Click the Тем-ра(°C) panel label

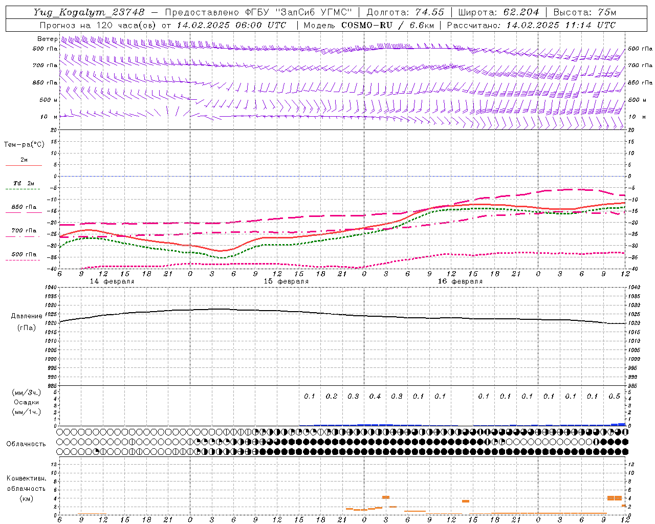coord(24,145)
